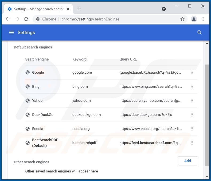This screenshot has width=211, height=181.
Task: Go back with the browser back arrow
Action: 8,19
